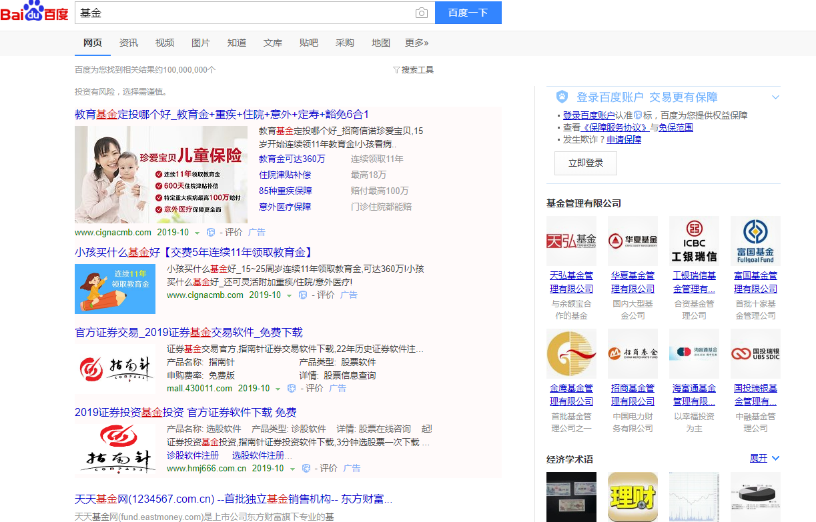
Task: Switch to the 文库 tab
Action: pos(273,43)
